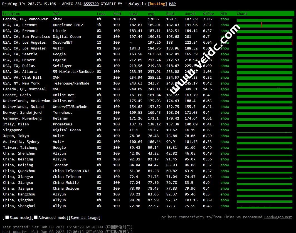Show MTR for Amsterdam Online.net row

pyautogui.click(x=225, y=101)
